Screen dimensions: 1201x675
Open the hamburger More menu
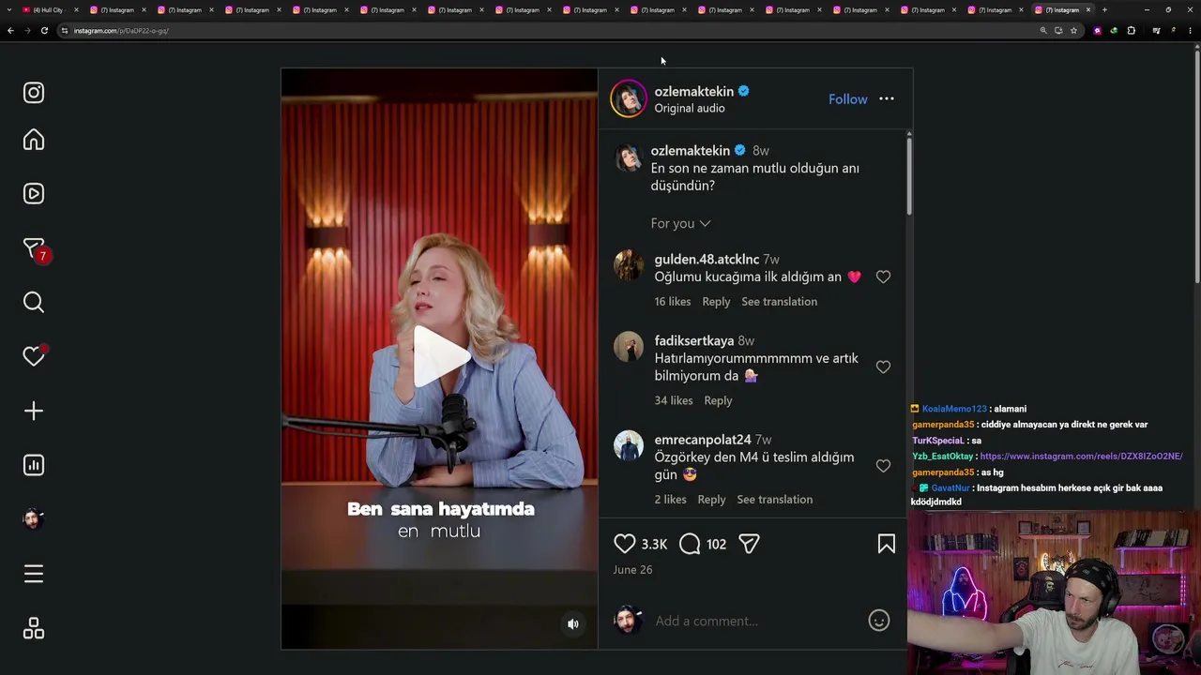[34, 574]
